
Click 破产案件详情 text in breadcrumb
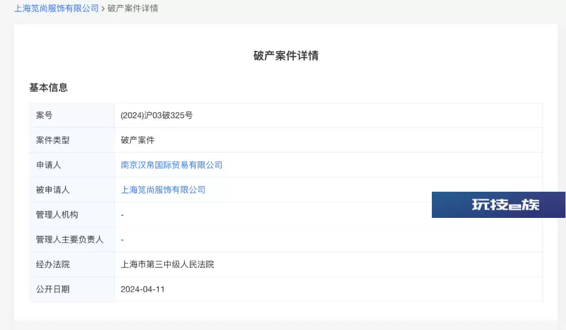tap(133, 8)
